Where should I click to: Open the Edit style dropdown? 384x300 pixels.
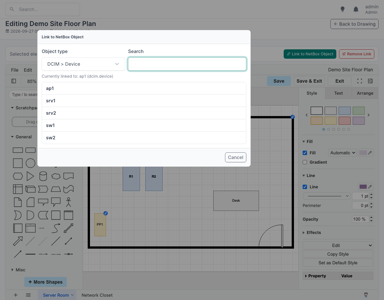[x=338, y=245]
